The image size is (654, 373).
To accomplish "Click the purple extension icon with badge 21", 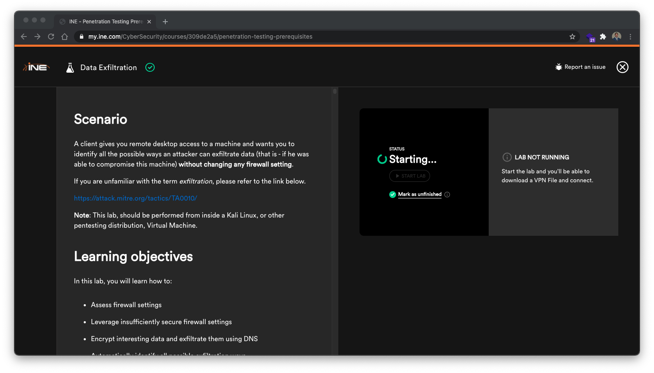I will [x=590, y=37].
